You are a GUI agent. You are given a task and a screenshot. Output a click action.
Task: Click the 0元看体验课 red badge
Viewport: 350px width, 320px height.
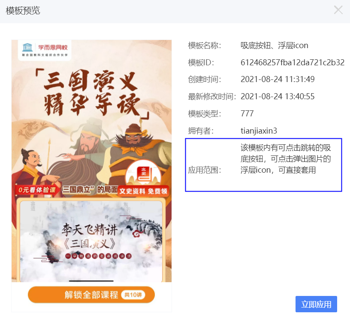[37, 190]
